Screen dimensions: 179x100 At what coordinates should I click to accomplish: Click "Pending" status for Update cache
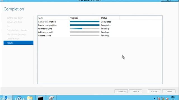click(105, 36)
